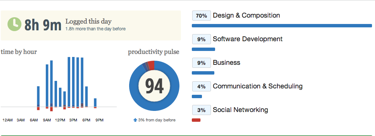This screenshot has height=136, width=375.
Task: Click the blue up-arrow below productivity pulse
Action: [135, 120]
